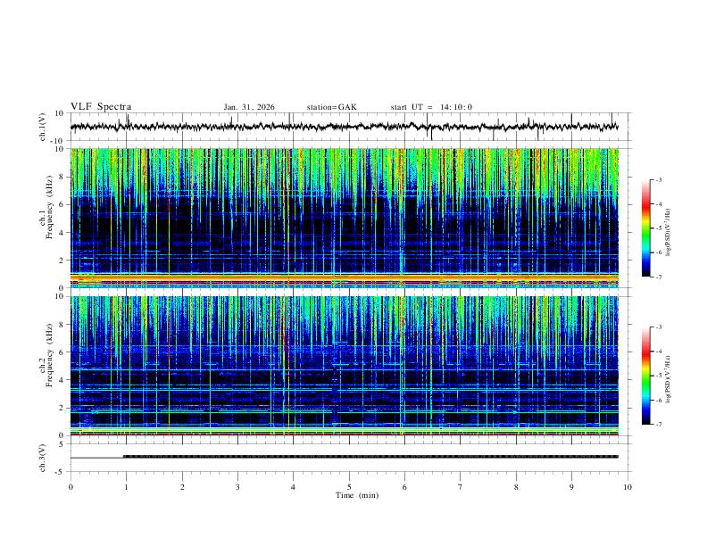Click time axis tick label "4"

click(x=294, y=487)
